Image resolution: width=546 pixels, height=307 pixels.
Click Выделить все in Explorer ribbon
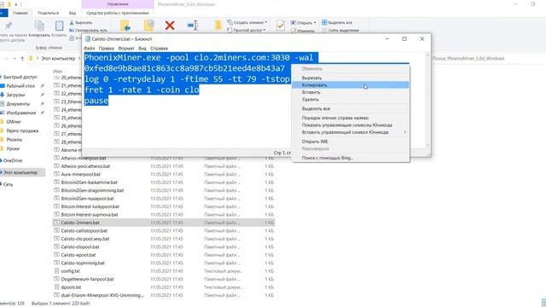(x=337, y=23)
